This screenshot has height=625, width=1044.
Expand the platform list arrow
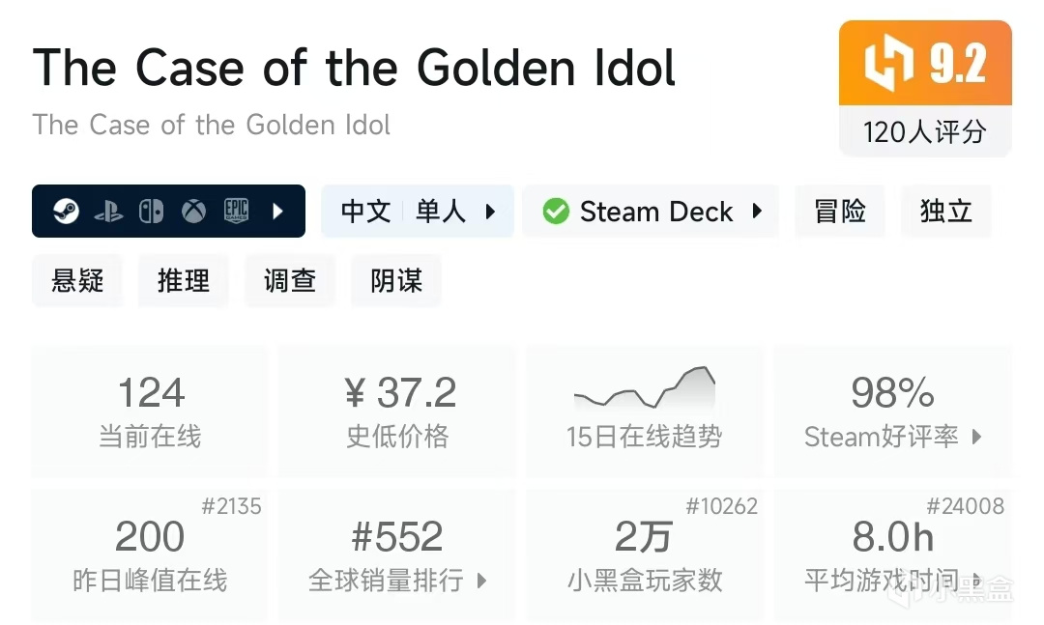click(x=278, y=212)
